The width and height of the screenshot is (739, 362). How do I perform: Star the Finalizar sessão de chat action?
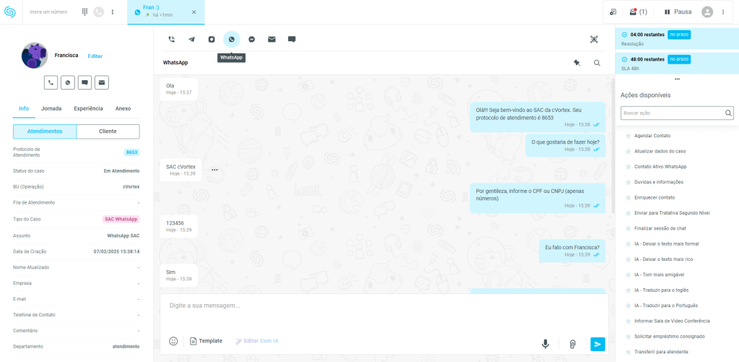click(x=628, y=228)
